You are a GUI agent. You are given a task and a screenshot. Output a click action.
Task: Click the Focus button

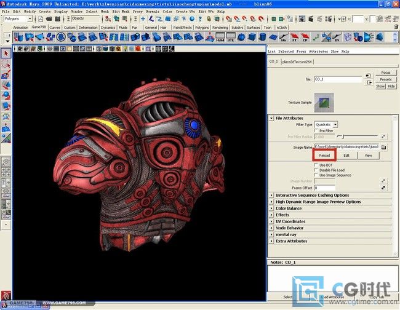tap(385, 73)
